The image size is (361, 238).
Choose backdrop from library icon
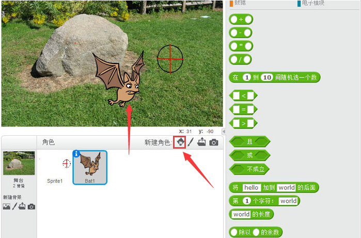tap(6, 207)
